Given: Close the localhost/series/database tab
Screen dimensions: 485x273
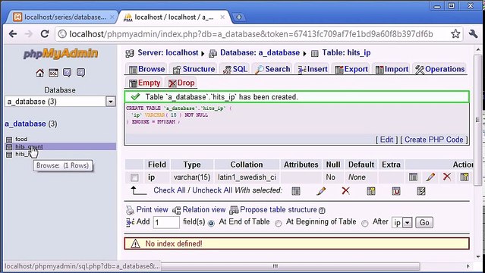Looking at the screenshot, I should tap(112, 17).
